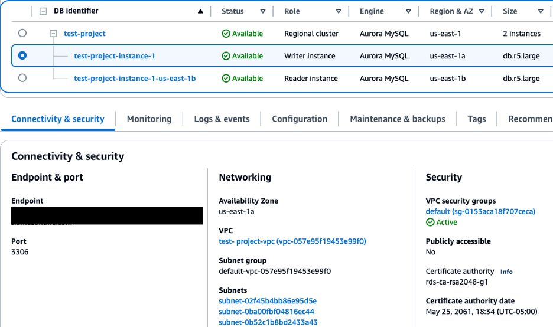553x327 pixels.
Task: Collapse all rows via DB identifier header box
Action: point(43,11)
